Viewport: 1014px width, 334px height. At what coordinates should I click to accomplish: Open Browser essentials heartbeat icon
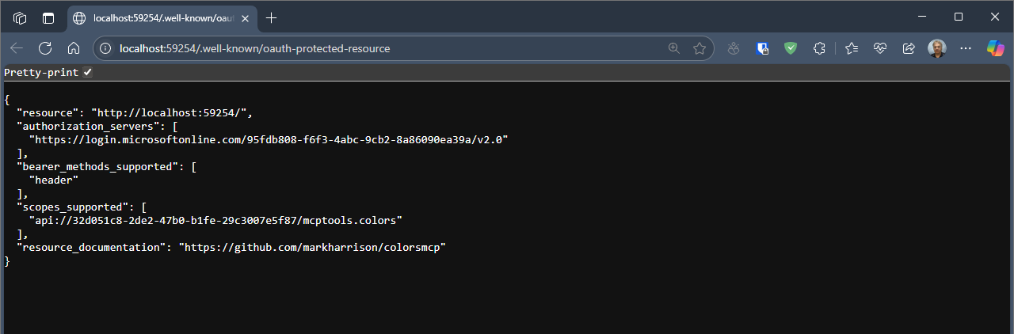880,48
